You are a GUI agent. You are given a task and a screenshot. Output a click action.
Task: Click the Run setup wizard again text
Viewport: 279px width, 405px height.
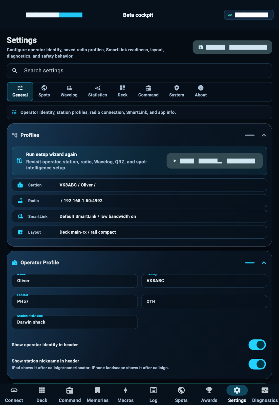[x=51, y=154]
